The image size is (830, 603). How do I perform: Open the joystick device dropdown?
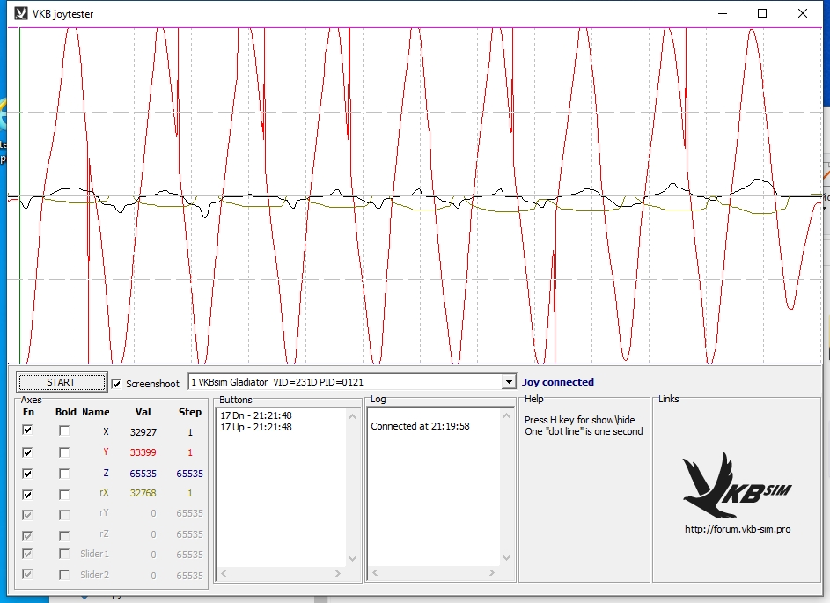(x=508, y=382)
